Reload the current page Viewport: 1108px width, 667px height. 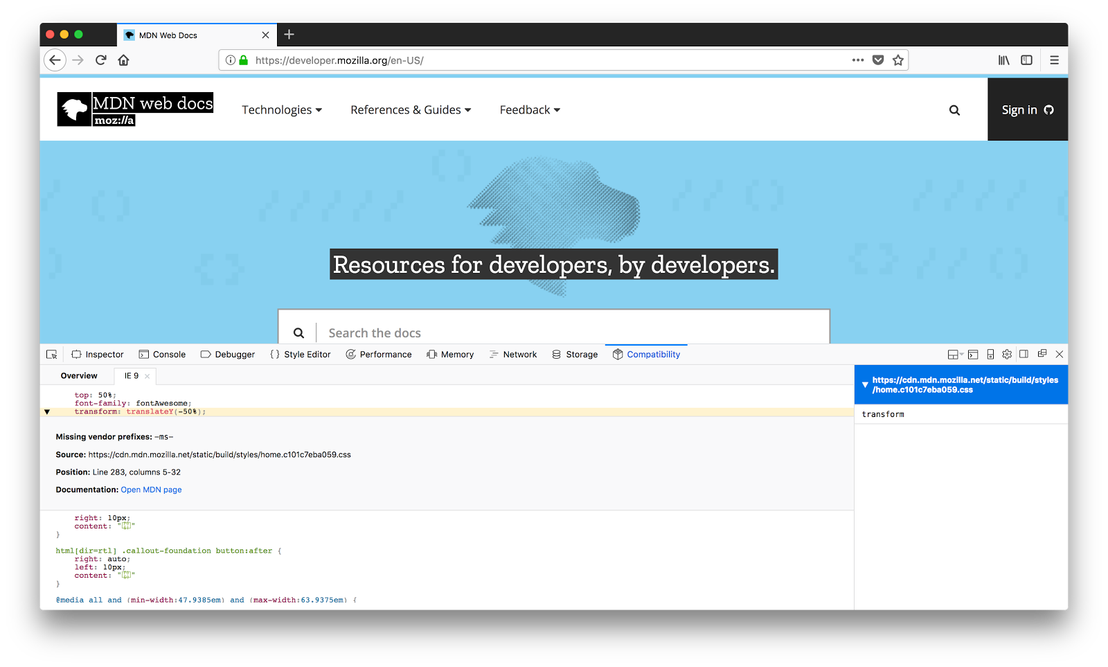(x=101, y=60)
